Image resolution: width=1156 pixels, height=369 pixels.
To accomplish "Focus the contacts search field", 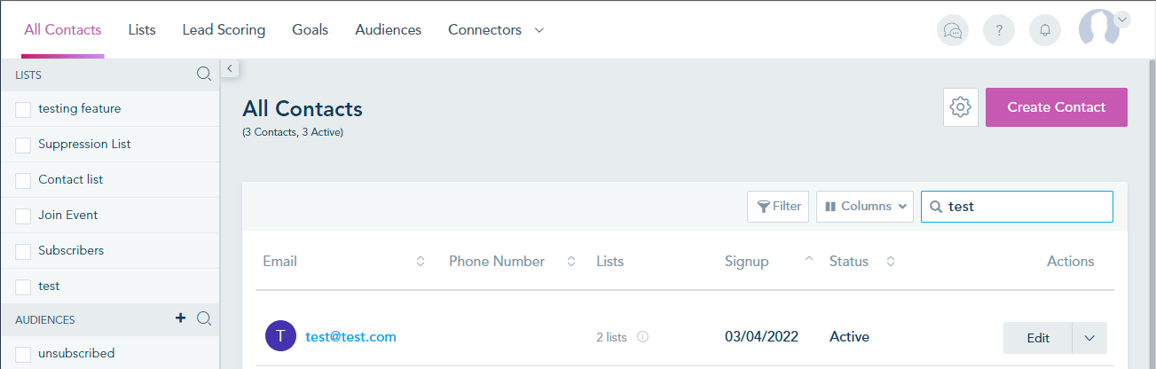I will pyautogui.click(x=1017, y=206).
